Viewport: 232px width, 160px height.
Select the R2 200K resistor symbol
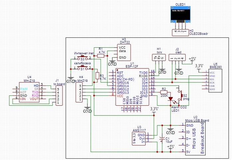tap(164, 92)
